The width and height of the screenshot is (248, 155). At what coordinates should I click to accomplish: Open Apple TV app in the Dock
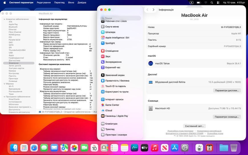[145, 148]
